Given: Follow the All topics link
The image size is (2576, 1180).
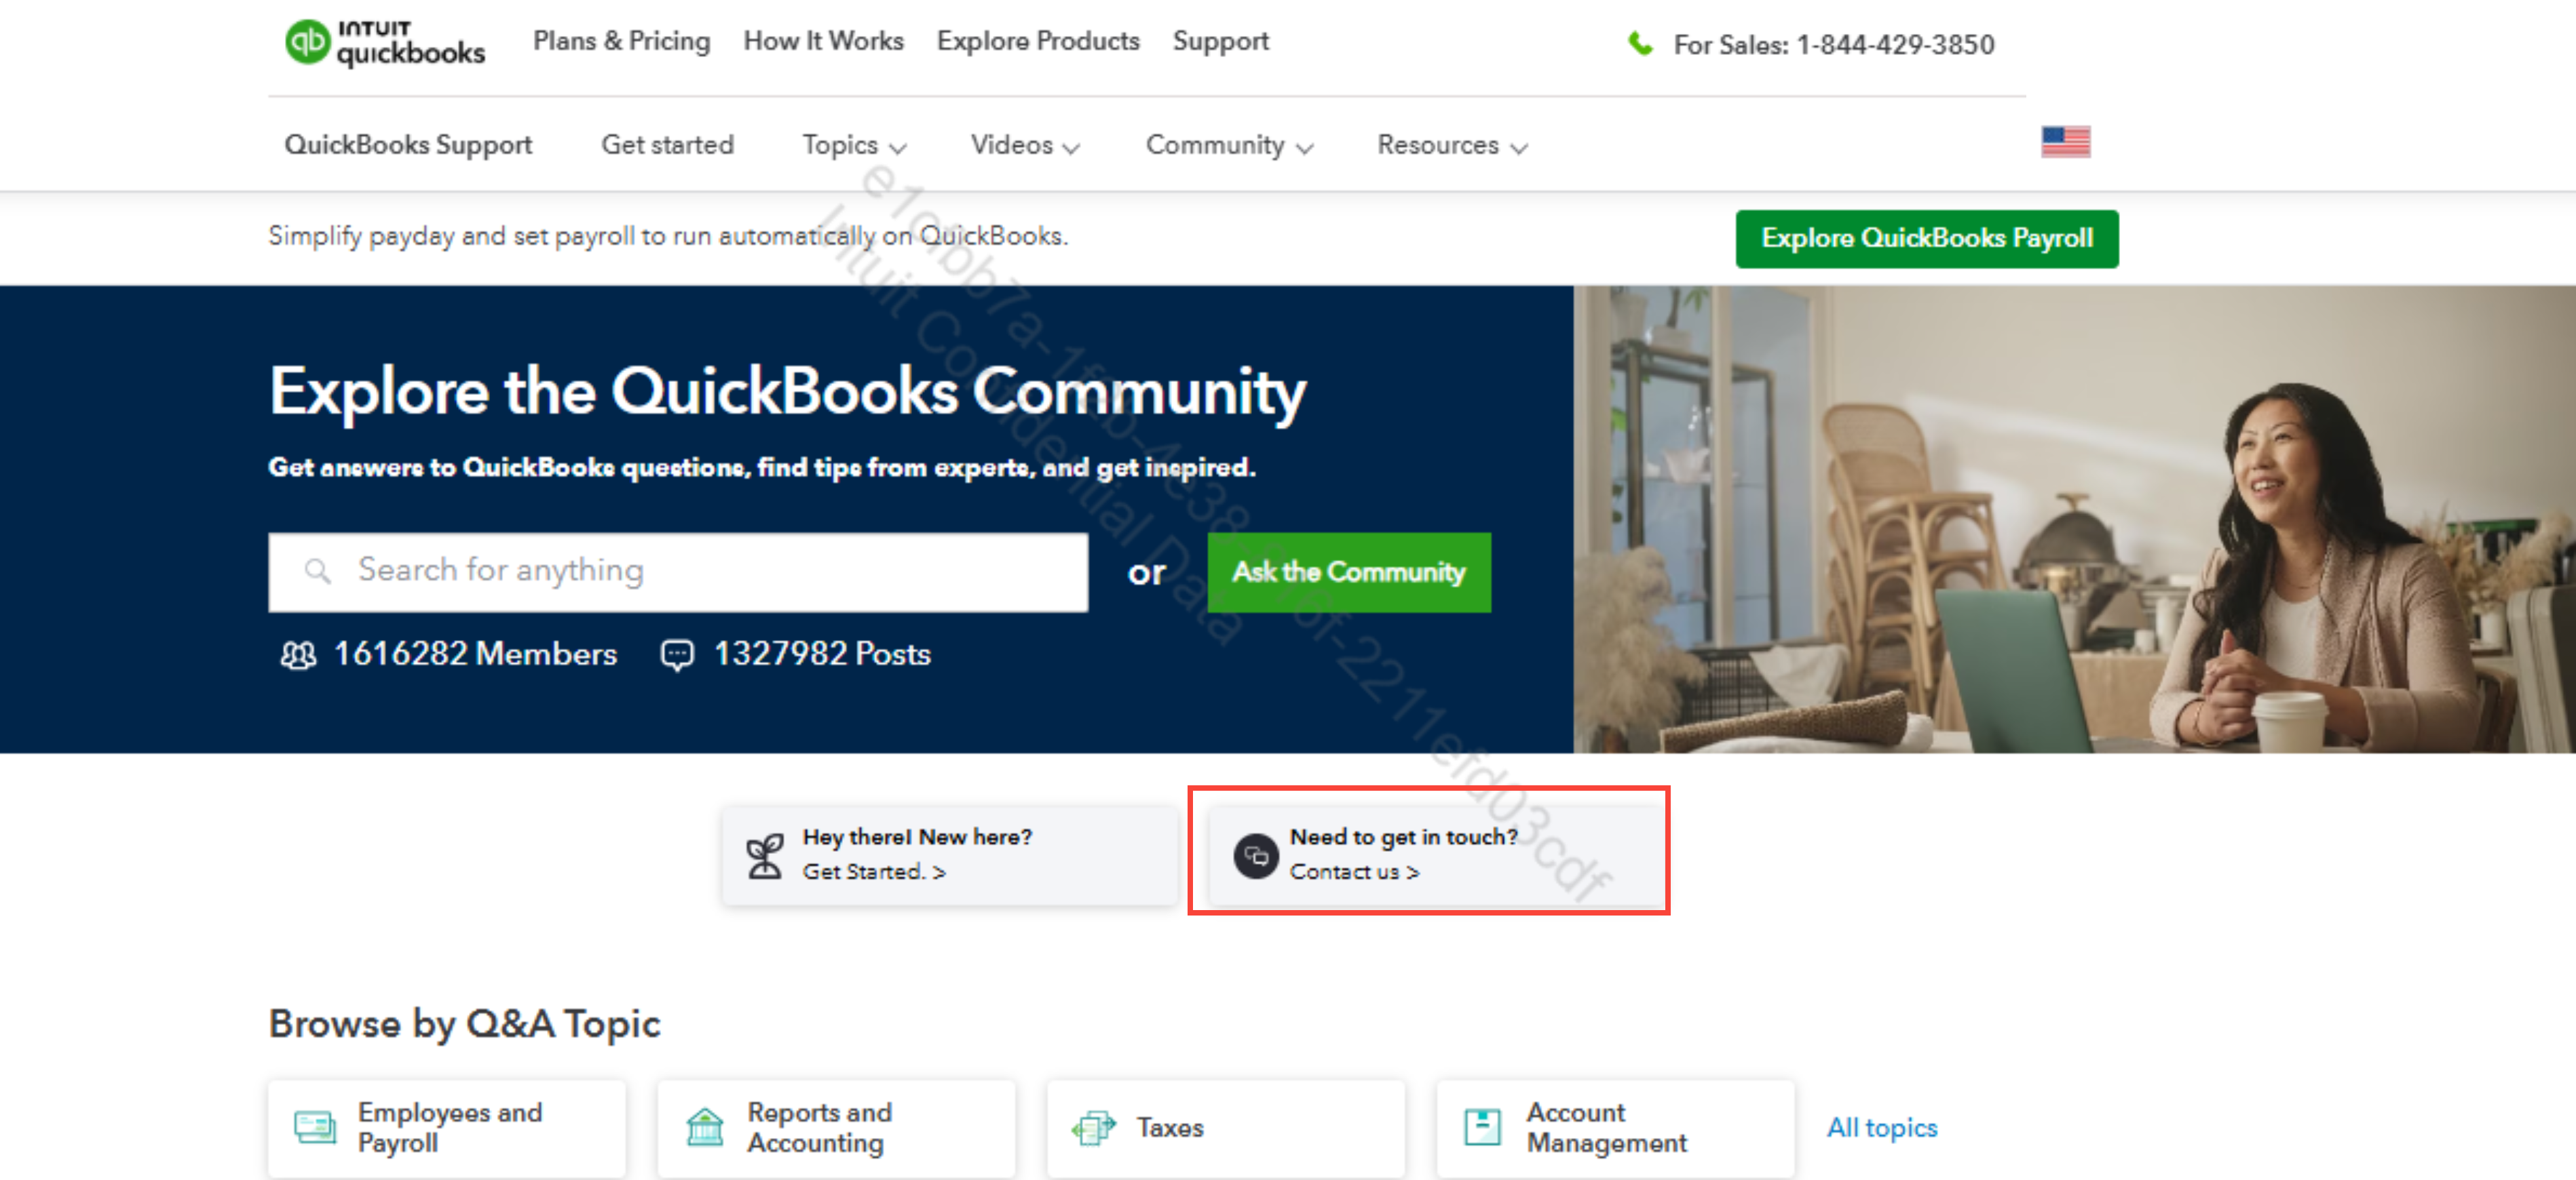Looking at the screenshot, I should (1881, 1128).
